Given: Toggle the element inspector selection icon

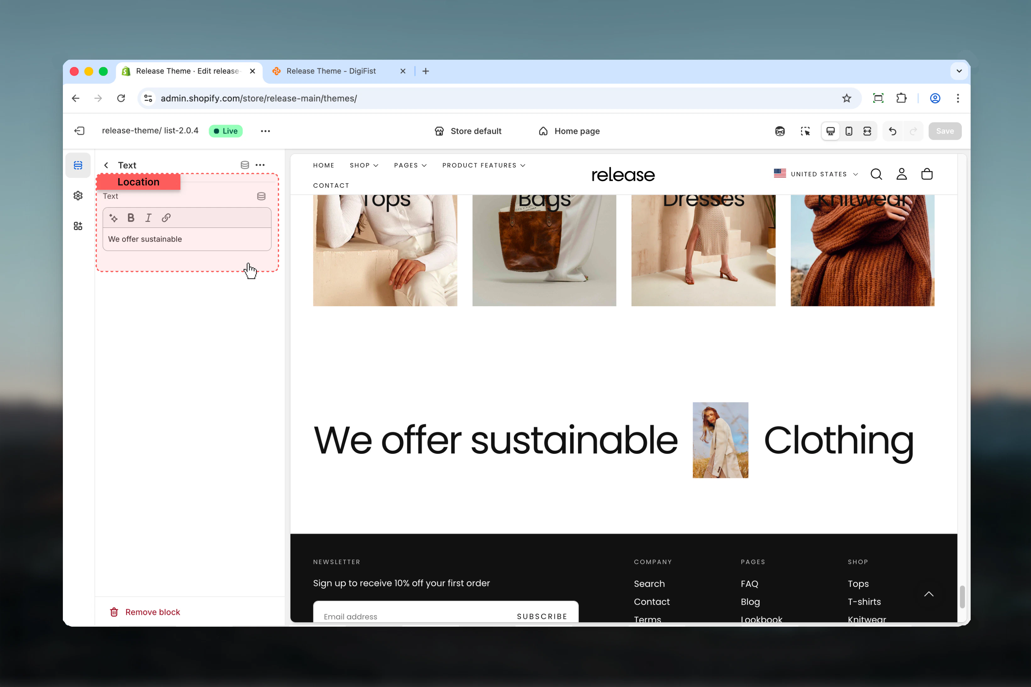Looking at the screenshot, I should pyautogui.click(x=805, y=131).
